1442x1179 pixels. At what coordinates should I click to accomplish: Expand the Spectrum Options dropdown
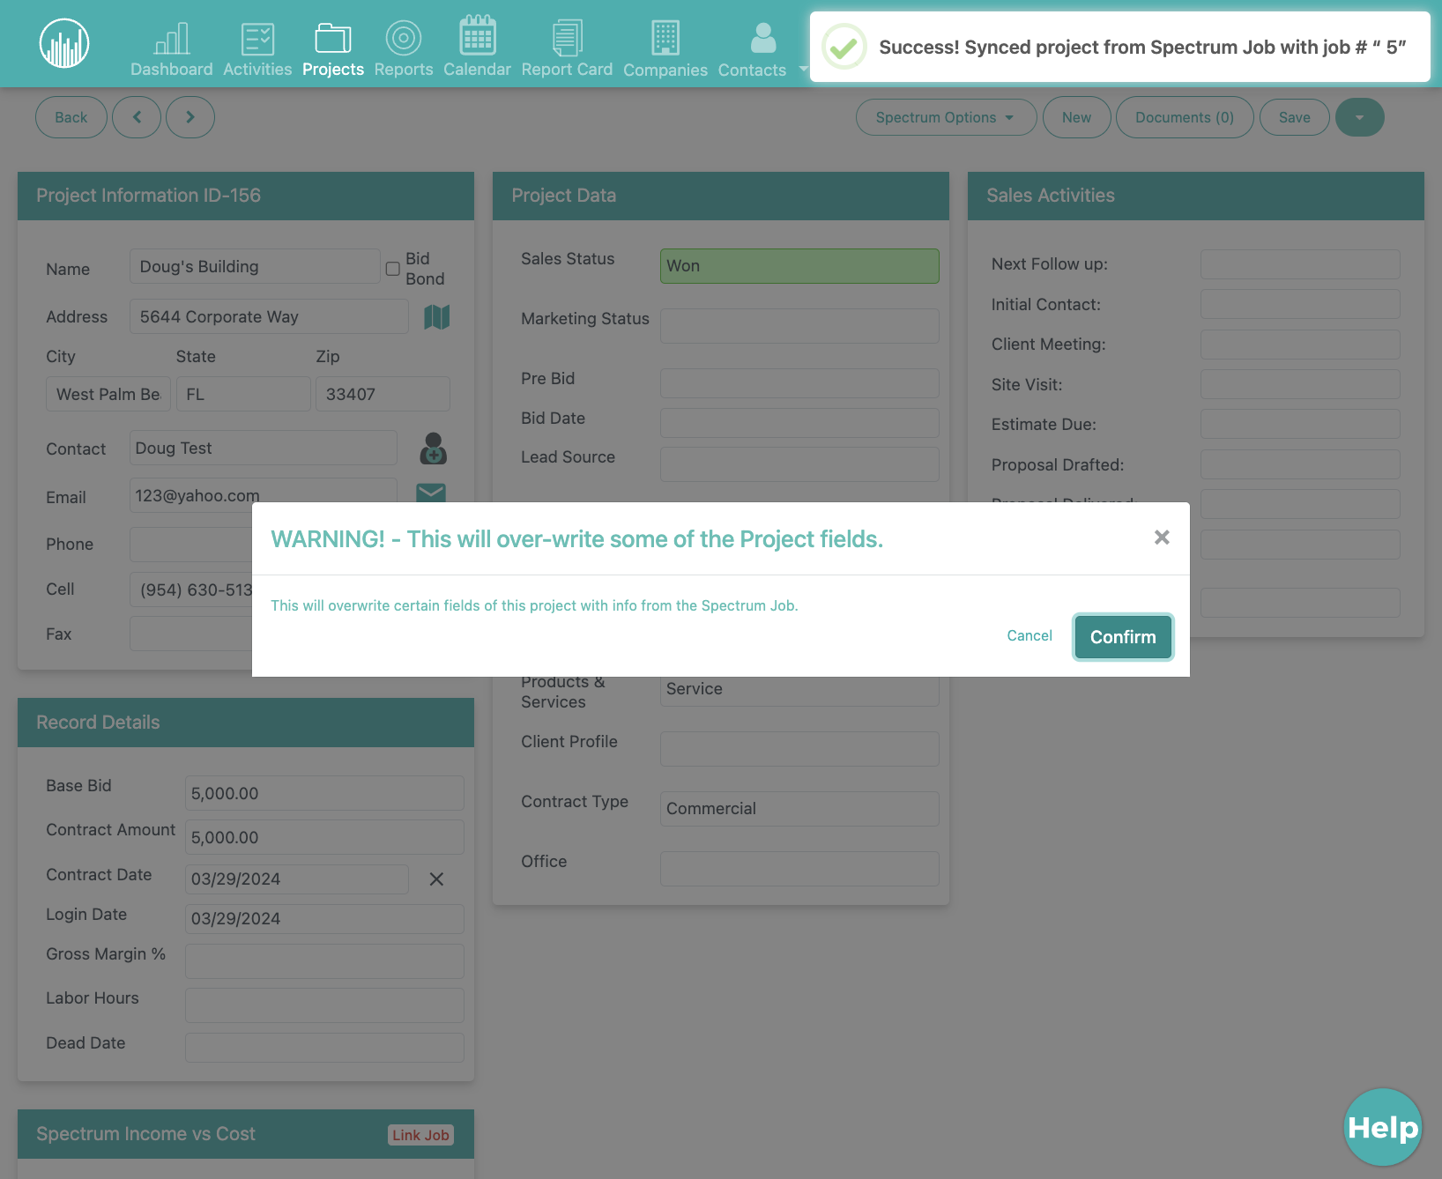pyautogui.click(x=946, y=117)
